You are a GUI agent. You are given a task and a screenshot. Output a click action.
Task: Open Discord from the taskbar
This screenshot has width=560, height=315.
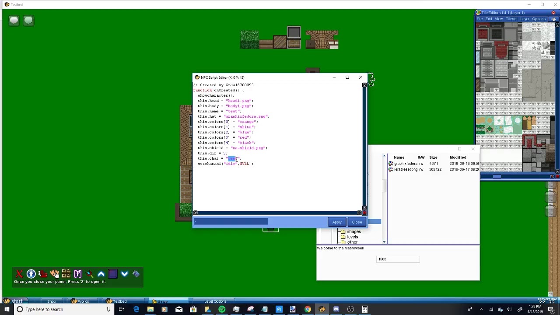336,309
